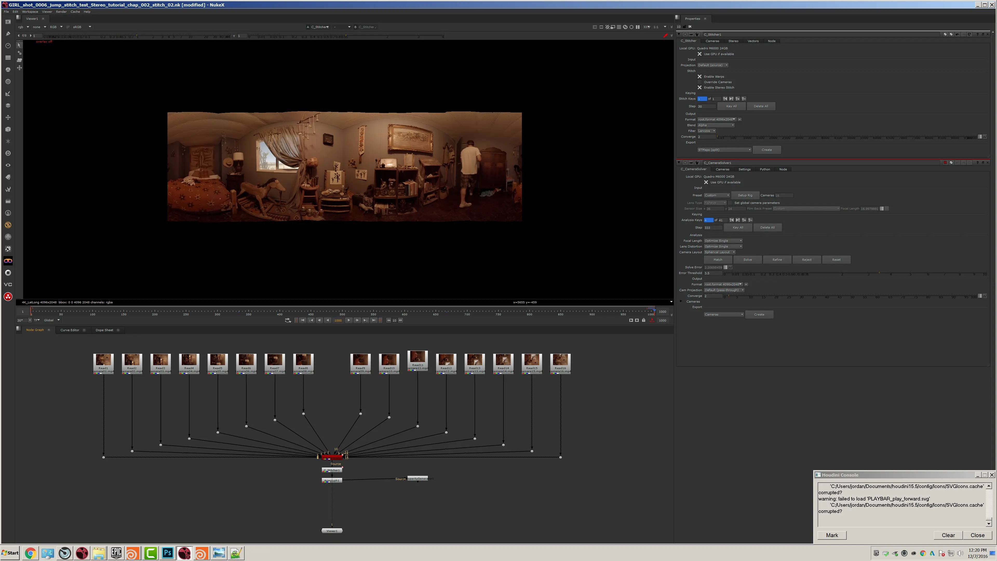Open the Cara VR goggles icon
Viewport: 997px width, 561px height.
point(8,261)
